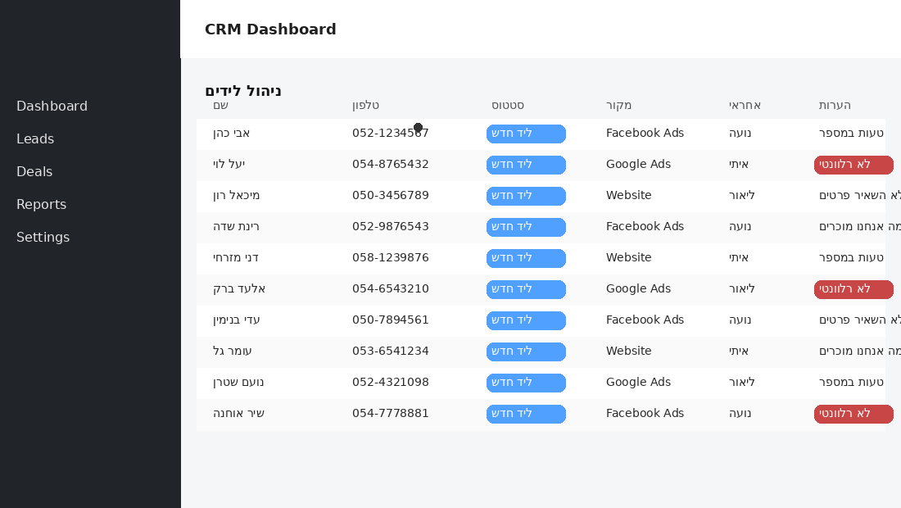901x508 pixels.
Task: Click the ניהול לידים table title
Action: click(243, 91)
